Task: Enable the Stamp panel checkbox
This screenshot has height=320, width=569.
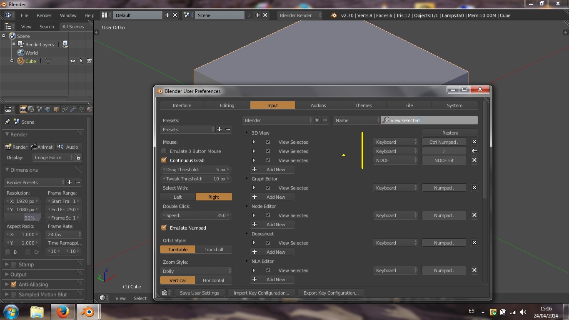Action: click(13, 264)
